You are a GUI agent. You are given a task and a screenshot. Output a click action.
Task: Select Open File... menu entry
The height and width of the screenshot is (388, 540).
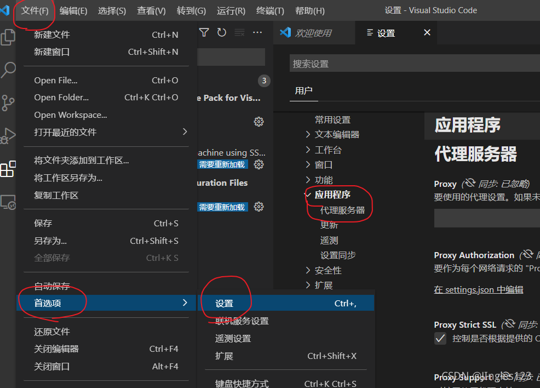click(x=106, y=81)
